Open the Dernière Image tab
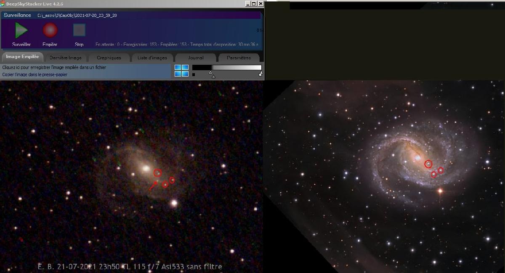 (66, 58)
